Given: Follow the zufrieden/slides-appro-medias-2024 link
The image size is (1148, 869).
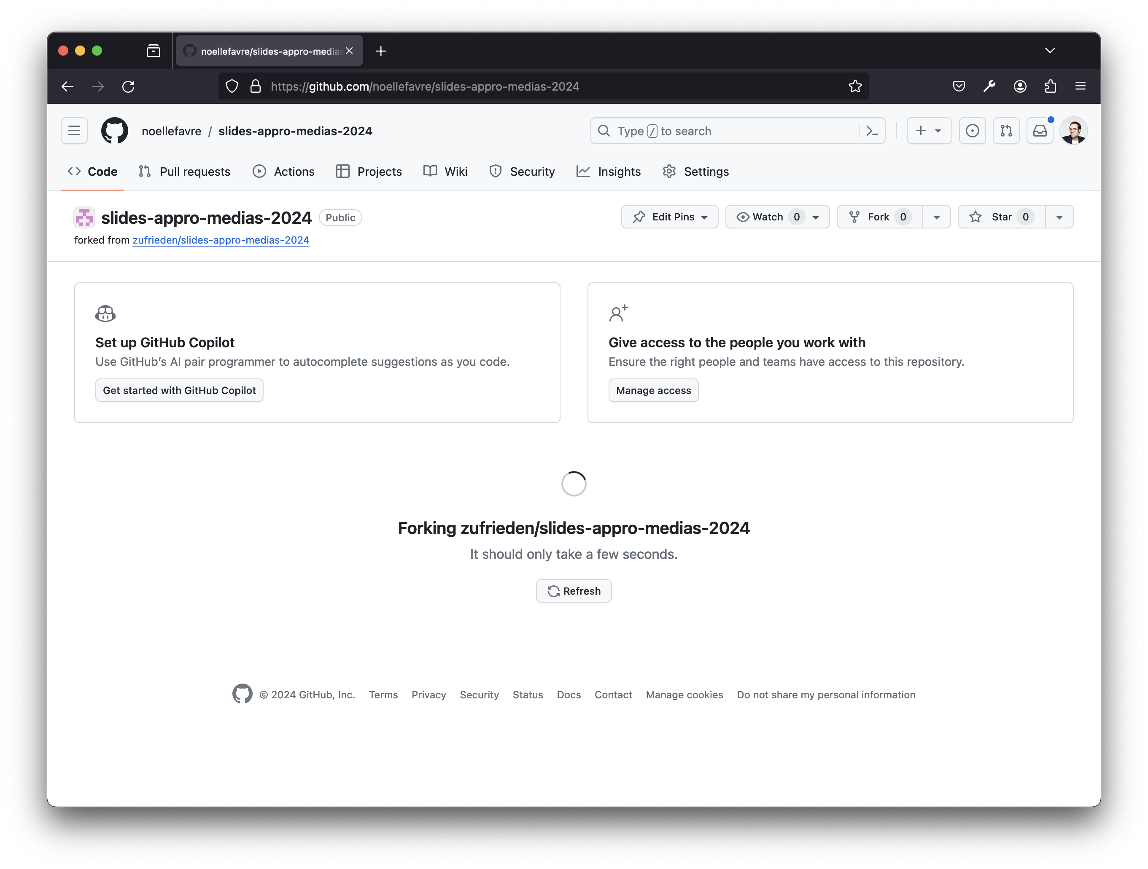Looking at the screenshot, I should click(221, 240).
